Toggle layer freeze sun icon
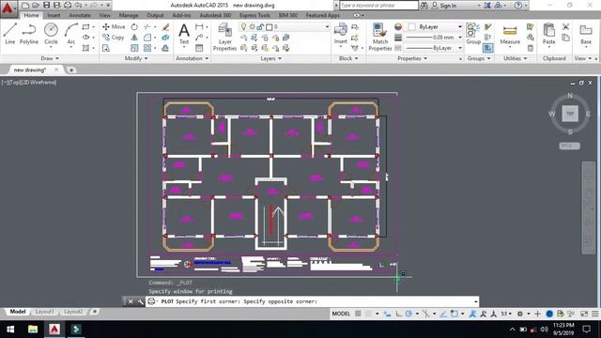Screen dimensions: 601x338 coord(252,27)
